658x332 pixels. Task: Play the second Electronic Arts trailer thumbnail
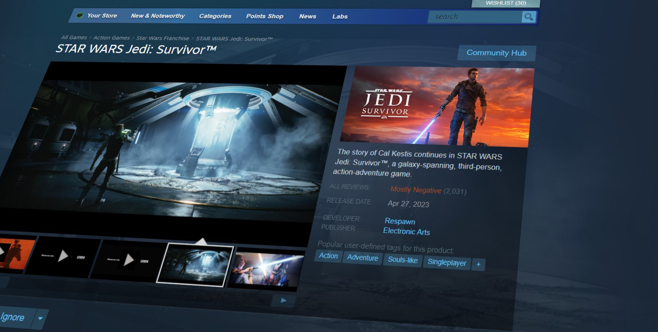[x=63, y=256]
